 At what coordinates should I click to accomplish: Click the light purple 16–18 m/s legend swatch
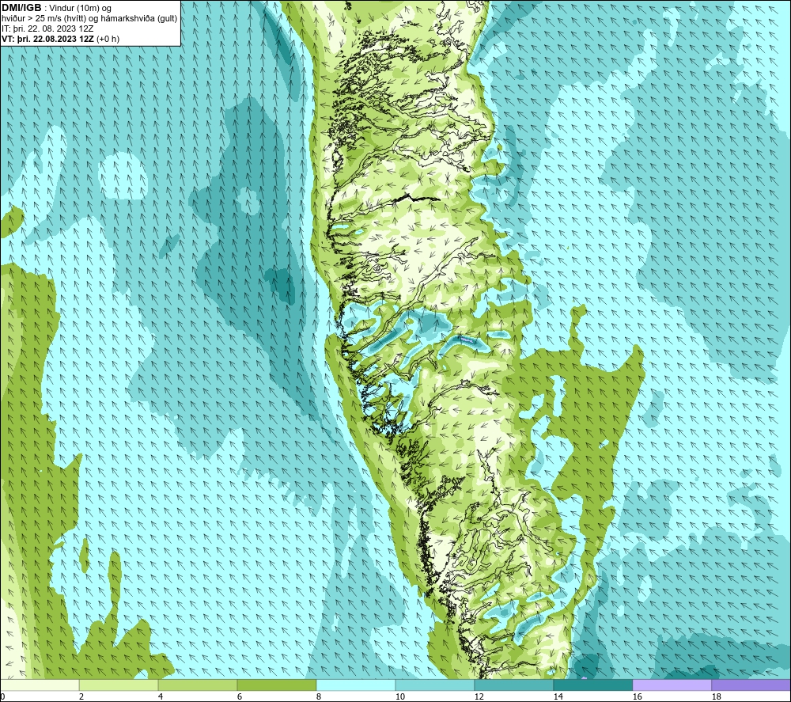click(672, 685)
